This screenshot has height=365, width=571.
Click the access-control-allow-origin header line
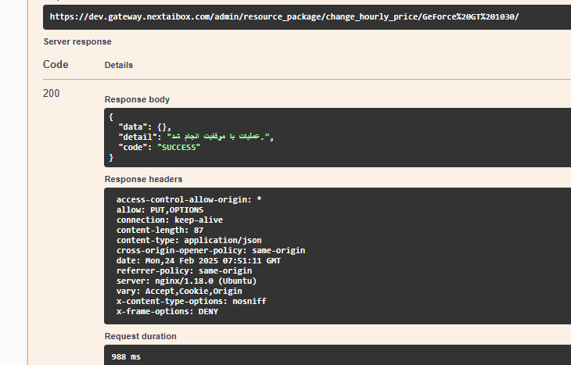[x=189, y=199]
